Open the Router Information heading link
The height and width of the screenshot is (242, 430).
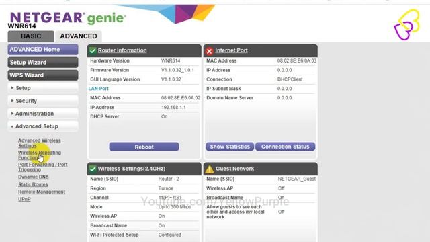[122, 50]
